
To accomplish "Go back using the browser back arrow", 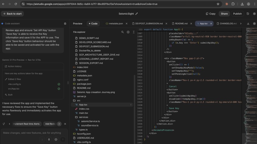I will (x=3, y=4).
